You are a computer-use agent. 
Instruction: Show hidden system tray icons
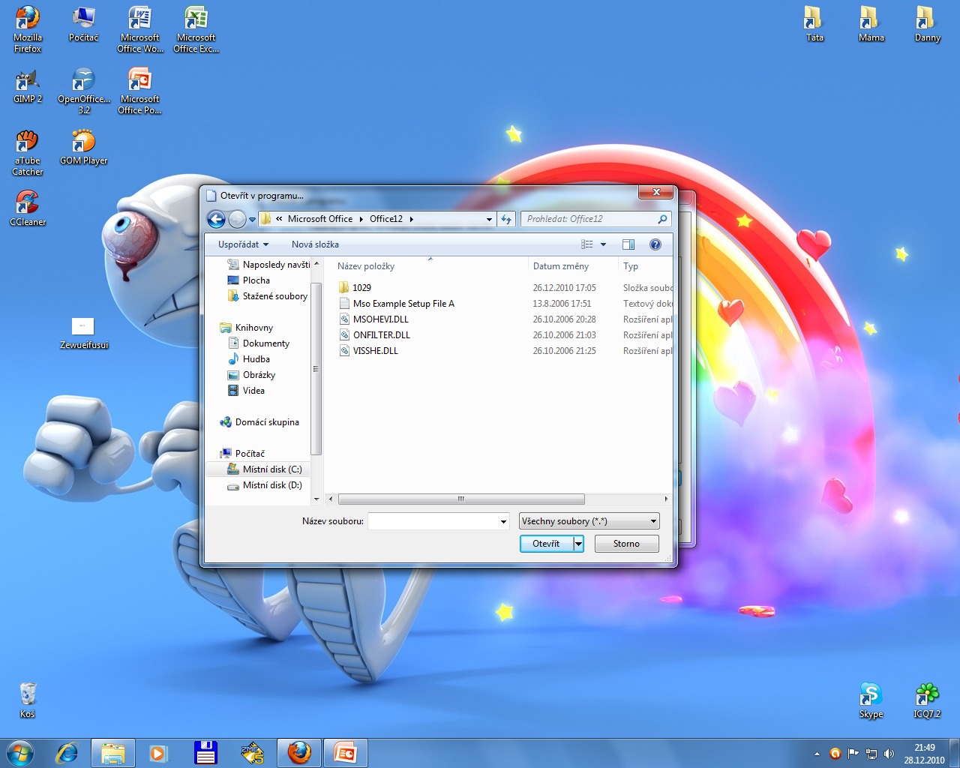(x=817, y=754)
